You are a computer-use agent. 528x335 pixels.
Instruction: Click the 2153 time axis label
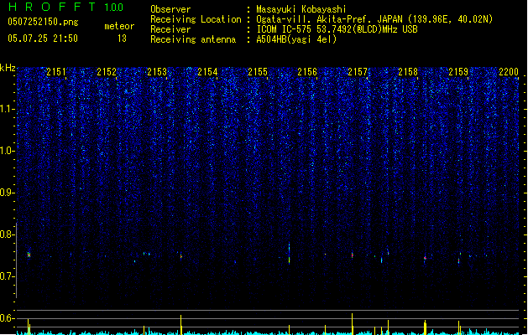click(157, 71)
